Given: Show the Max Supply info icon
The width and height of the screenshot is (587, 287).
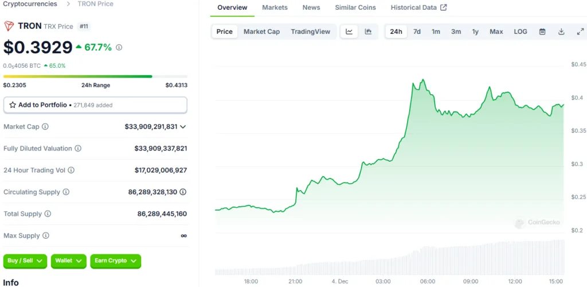Looking at the screenshot, I should pos(46,236).
